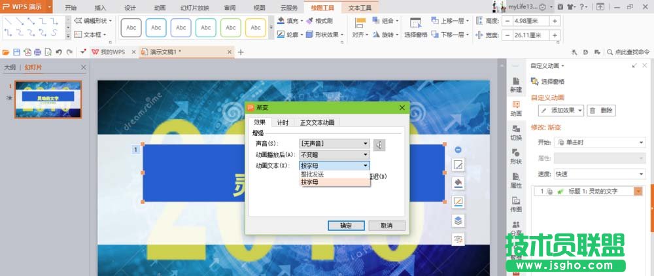Click the sound speaker icon in dialog
Image resolution: width=654 pixels, height=276 pixels.
tap(379, 145)
